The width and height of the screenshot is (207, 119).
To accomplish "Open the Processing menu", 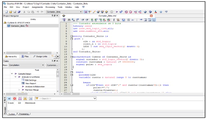I will tap(50, 7).
